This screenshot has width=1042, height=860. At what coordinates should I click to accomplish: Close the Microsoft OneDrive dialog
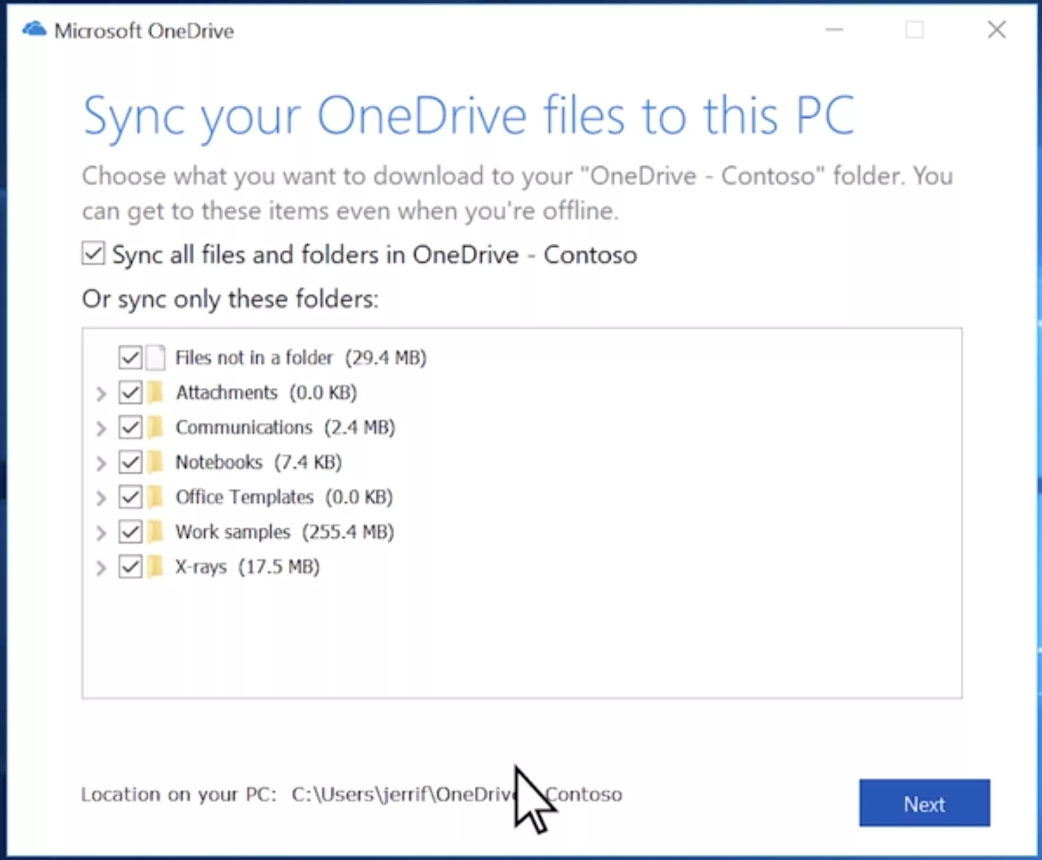coord(996,30)
